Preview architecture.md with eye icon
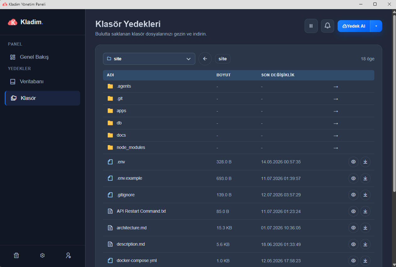The height and width of the screenshot is (267, 396). (354, 228)
